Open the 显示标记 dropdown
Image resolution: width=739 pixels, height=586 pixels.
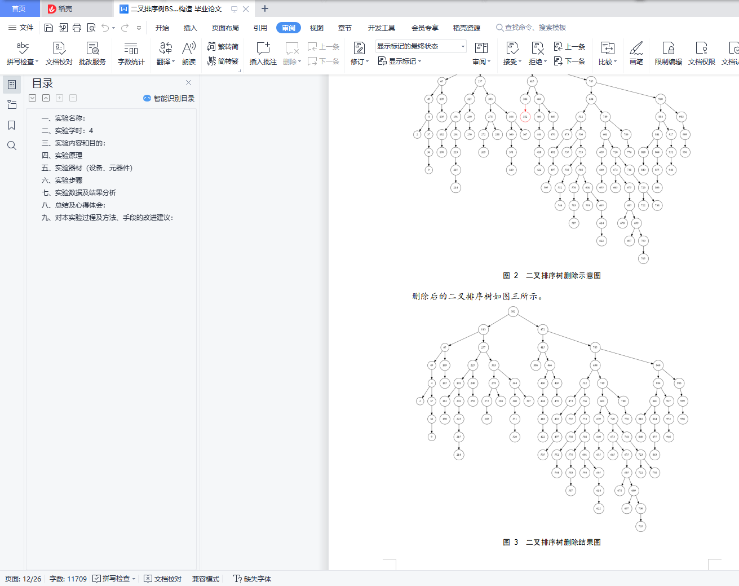coord(400,61)
